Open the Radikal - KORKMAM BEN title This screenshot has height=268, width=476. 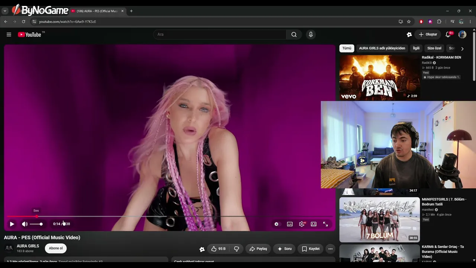click(x=441, y=57)
